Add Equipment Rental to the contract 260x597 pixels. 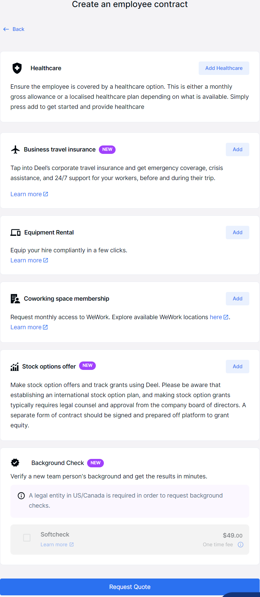[x=237, y=232]
